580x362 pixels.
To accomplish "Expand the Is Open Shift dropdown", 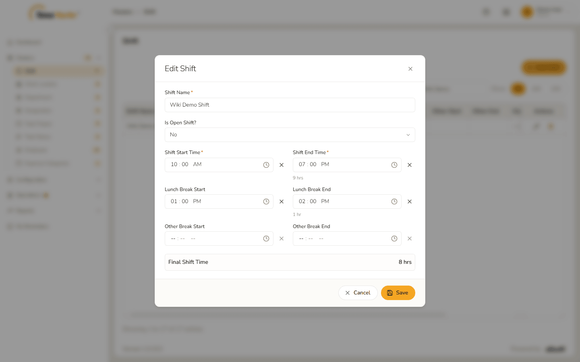I will click(x=290, y=135).
